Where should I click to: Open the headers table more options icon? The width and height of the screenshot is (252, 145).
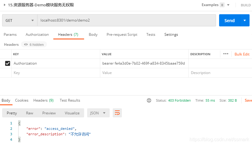pyautogui.click(x=226, y=54)
